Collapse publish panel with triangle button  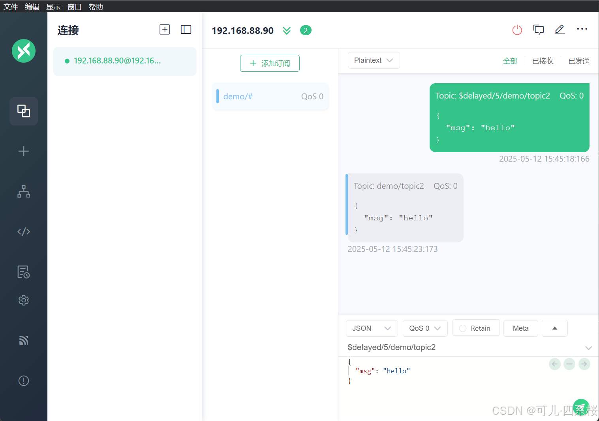[x=555, y=328]
